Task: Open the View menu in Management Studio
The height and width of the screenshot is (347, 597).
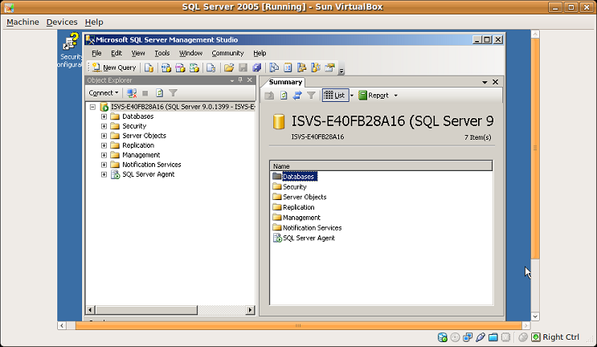Action: coord(138,53)
